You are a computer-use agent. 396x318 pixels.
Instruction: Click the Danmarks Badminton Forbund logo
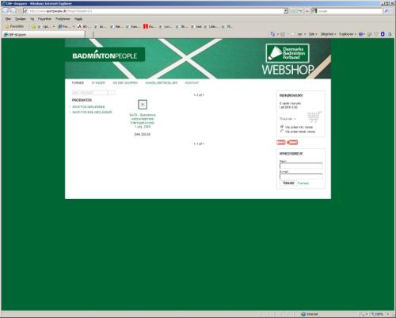coord(287,53)
